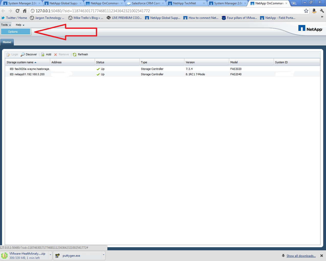Click the green Up checkmark for fas3020a
Viewport: 326px width, 261px height.
coord(98,69)
